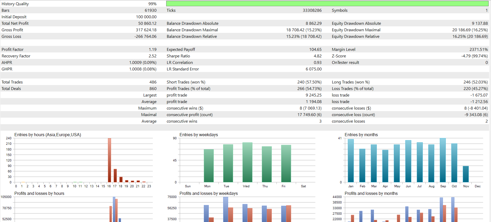Click the tall hour 16 bar in Entries by hours
The height and width of the screenshot is (222, 491).
click(109, 160)
